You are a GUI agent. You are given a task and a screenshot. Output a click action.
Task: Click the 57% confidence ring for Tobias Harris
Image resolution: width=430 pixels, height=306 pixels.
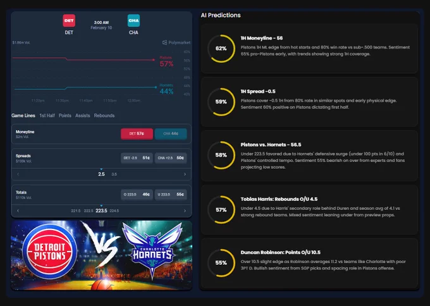(x=221, y=210)
